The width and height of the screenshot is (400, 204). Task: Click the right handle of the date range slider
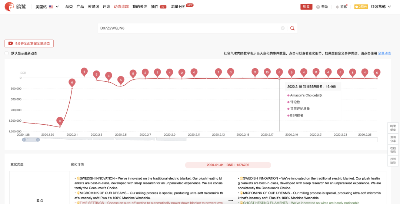(38, 140)
